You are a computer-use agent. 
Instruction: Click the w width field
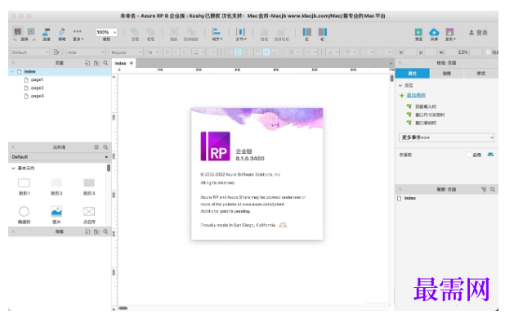point(451,52)
